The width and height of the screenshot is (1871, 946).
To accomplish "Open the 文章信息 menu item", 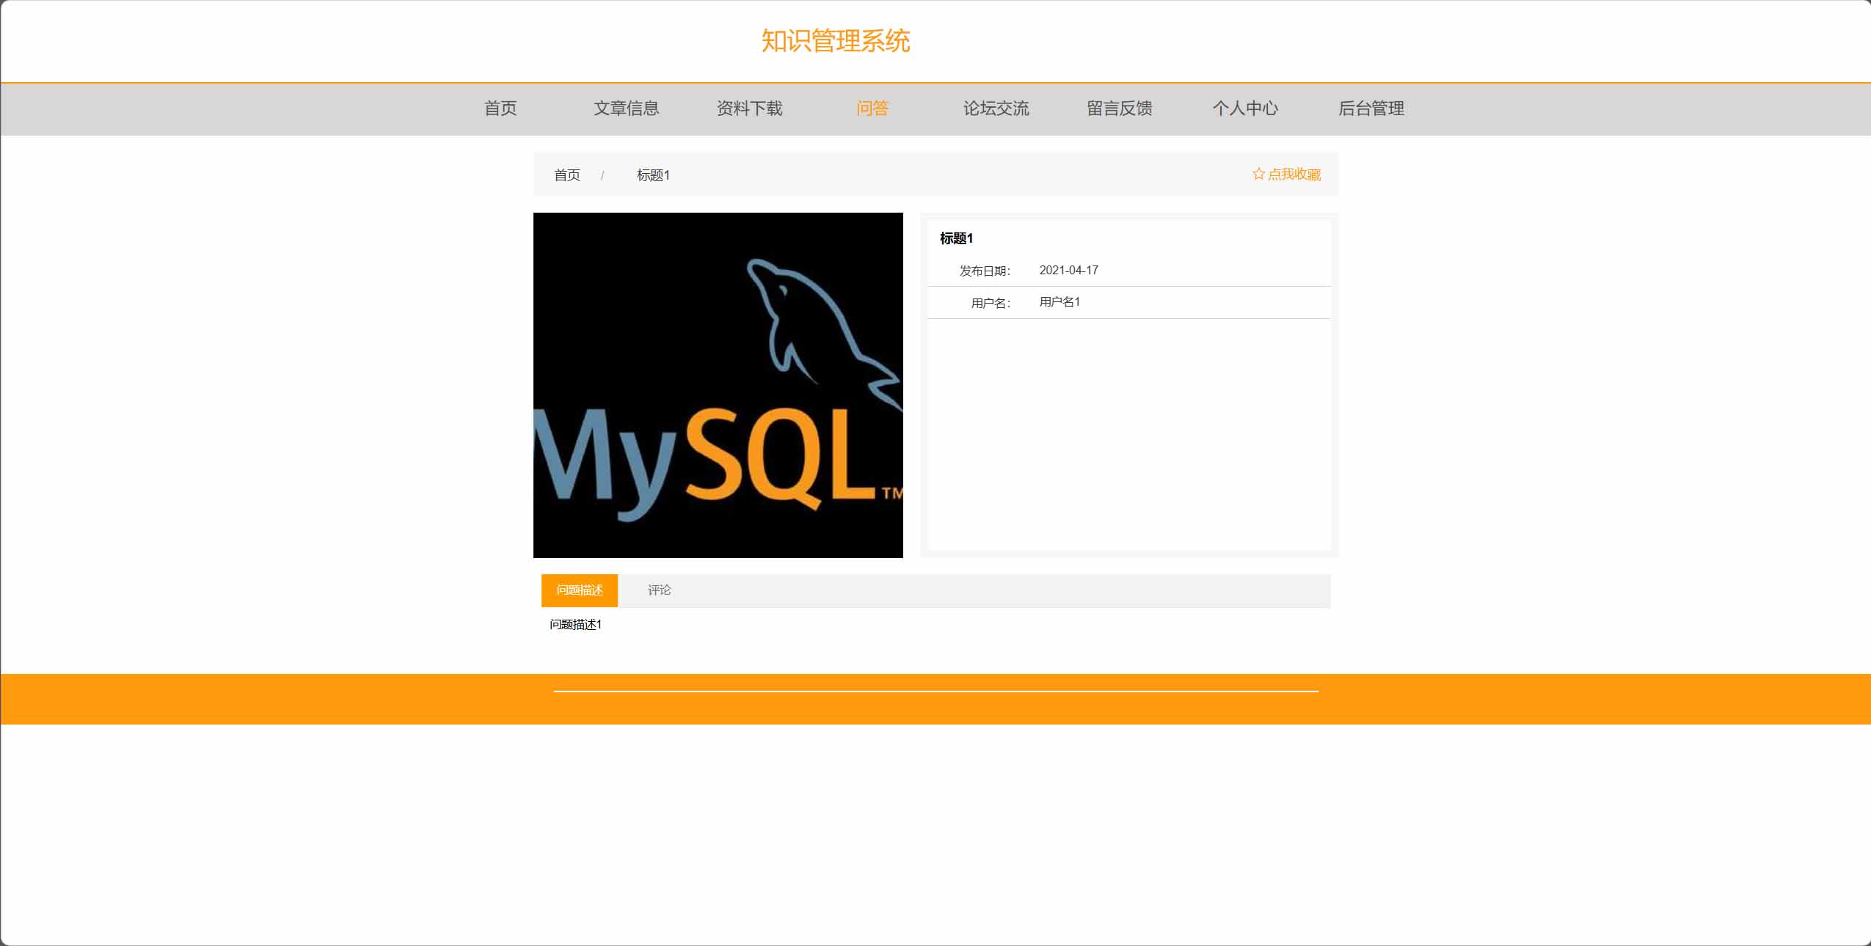I will tap(626, 109).
